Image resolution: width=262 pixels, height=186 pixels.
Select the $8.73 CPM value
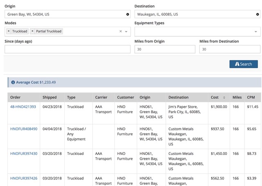(x=252, y=154)
